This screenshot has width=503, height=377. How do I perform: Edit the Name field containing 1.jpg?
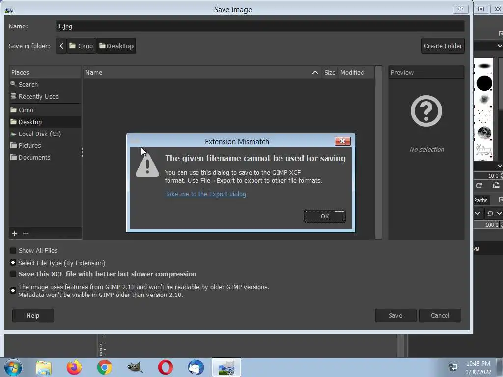pyautogui.click(x=260, y=27)
